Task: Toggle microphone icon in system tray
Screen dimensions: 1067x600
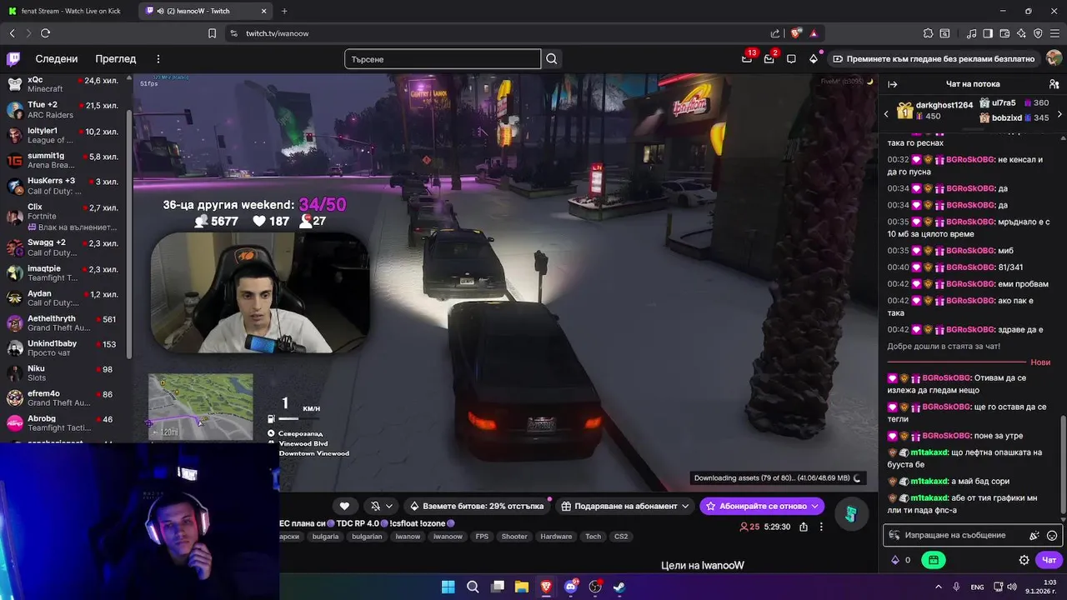Action: [956, 587]
